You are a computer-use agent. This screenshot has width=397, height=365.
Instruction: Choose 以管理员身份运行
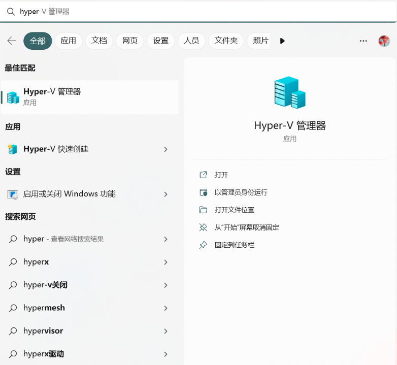241,192
